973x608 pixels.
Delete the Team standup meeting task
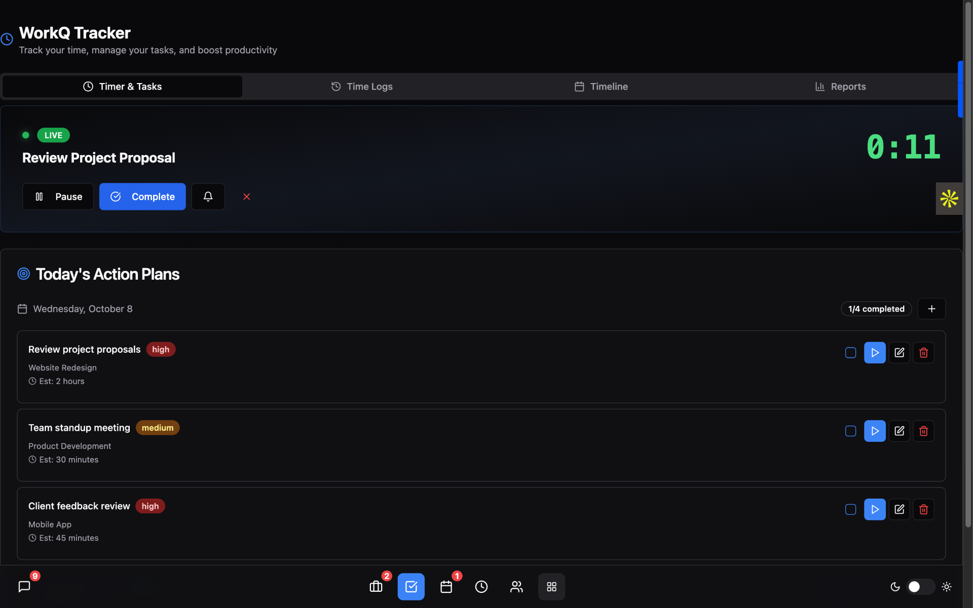tap(924, 431)
